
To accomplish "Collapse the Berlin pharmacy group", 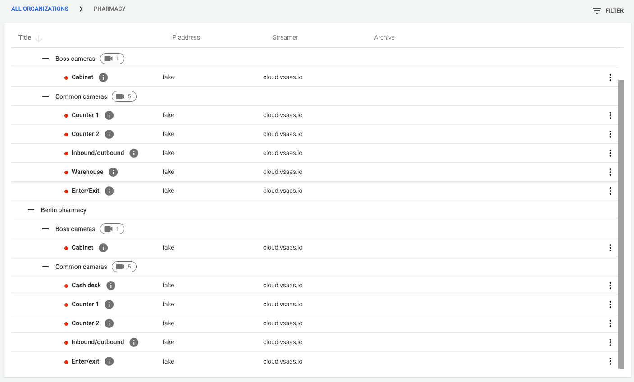I will [31, 210].
